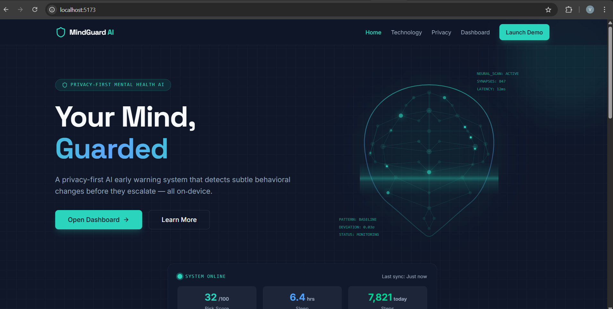Open the Dashboard nav item
613x309 pixels.
click(x=475, y=32)
